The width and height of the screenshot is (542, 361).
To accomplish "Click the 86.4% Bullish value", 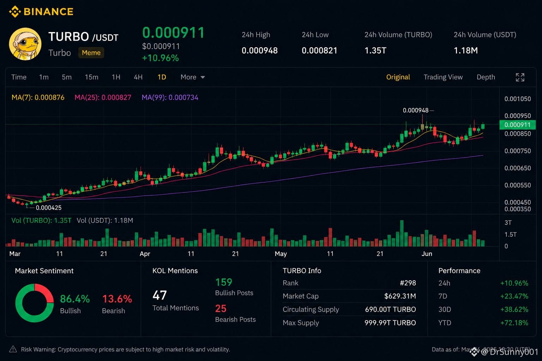I will [x=75, y=299].
